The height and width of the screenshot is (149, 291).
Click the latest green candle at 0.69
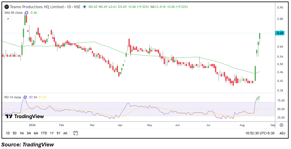(x=260, y=36)
